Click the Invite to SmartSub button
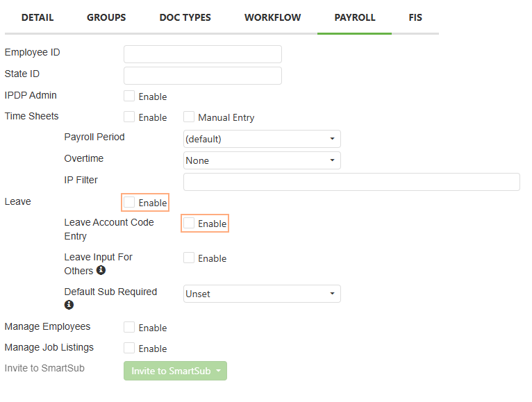Image resolution: width=532 pixels, height=402 pixels. 175,371
